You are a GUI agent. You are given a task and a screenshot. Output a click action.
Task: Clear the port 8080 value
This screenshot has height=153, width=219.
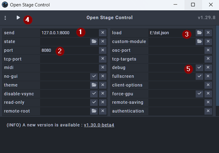pyautogui.click(x=103, y=50)
